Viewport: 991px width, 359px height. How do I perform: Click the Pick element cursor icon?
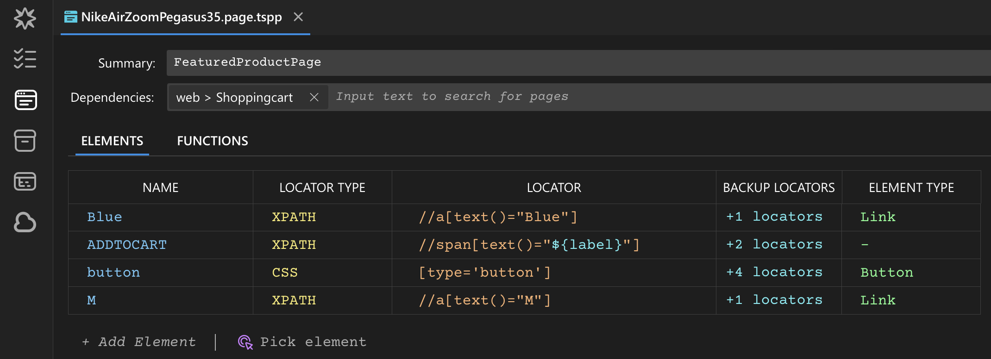[x=245, y=342]
